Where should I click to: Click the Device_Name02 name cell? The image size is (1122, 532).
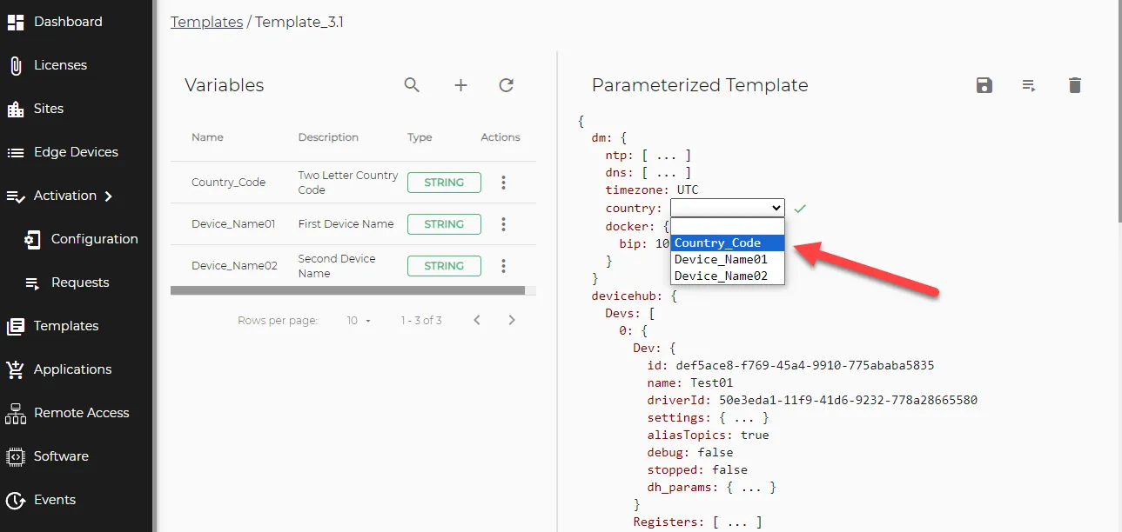click(234, 266)
